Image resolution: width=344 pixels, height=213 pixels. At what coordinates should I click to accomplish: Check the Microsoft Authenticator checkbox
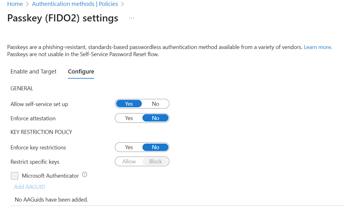click(x=14, y=175)
